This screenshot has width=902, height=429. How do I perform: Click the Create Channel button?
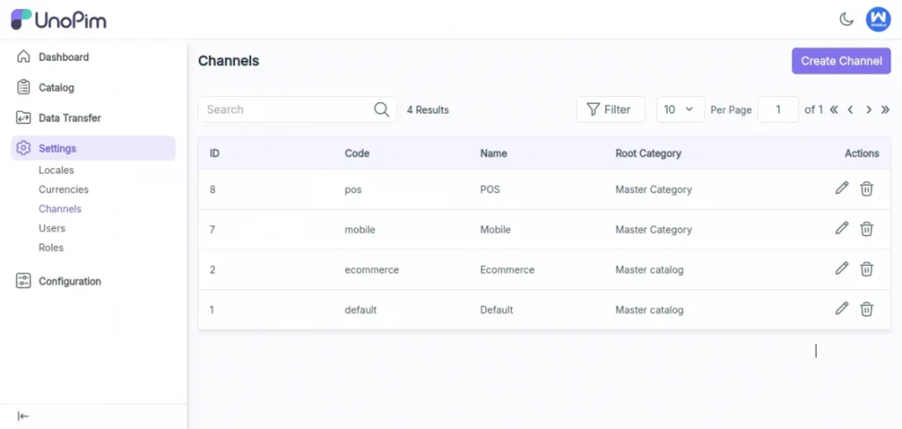[840, 61]
